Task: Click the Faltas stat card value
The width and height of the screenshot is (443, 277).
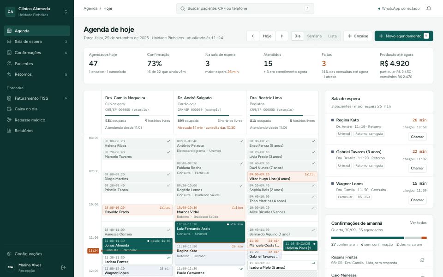Action: pyautogui.click(x=324, y=64)
